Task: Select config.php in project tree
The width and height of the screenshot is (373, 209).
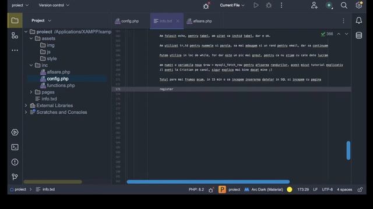Action: click(x=54, y=79)
